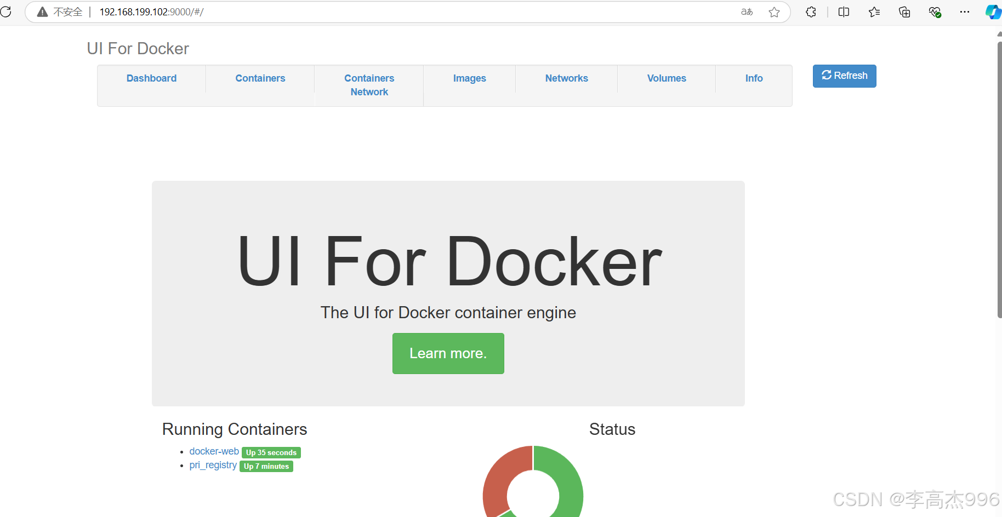This screenshot has width=1002, height=517.
Task: Open browser extensions puzzle icon
Action: [x=811, y=12]
